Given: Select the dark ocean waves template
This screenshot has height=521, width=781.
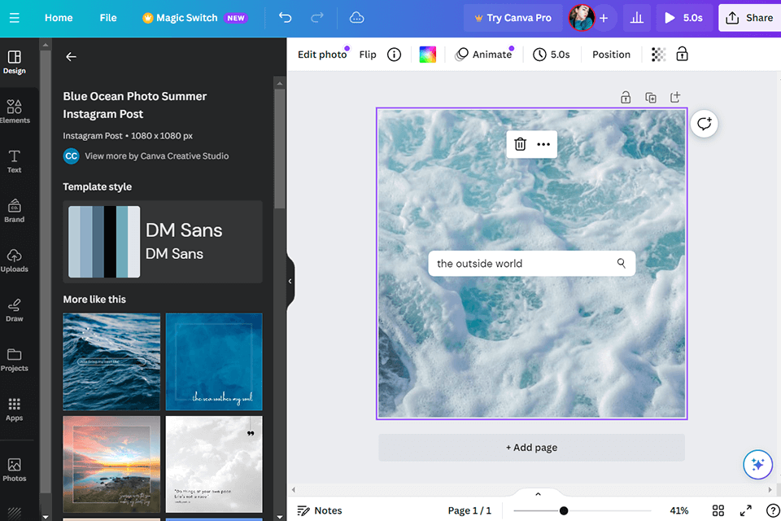Looking at the screenshot, I should pos(111,361).
